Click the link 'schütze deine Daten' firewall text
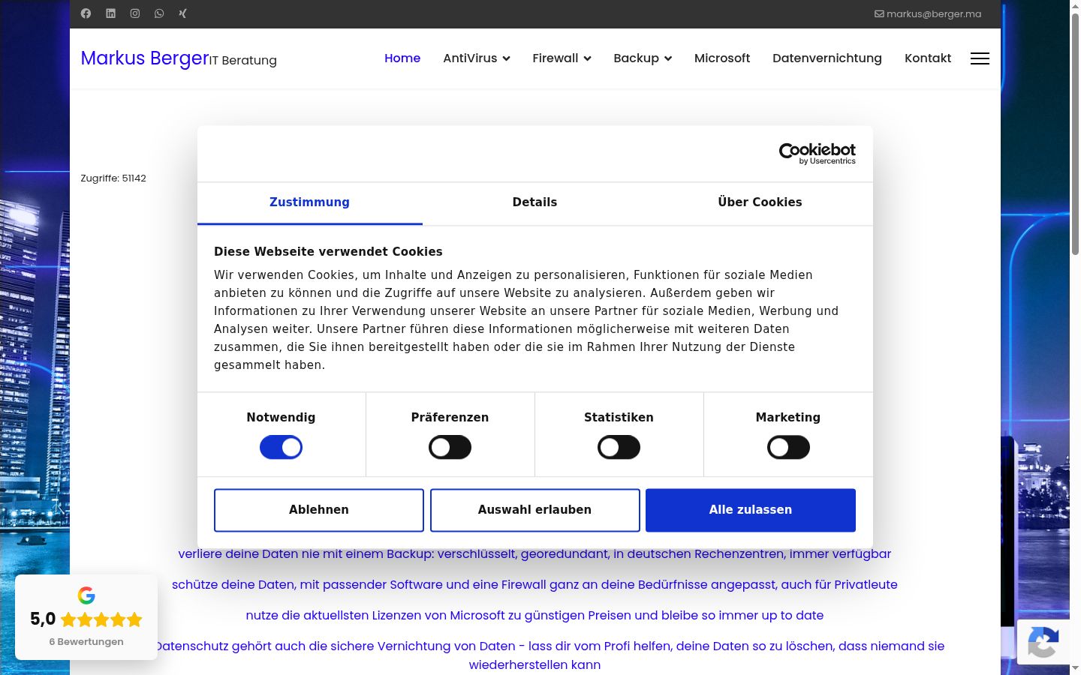 [x=534, y=584]
